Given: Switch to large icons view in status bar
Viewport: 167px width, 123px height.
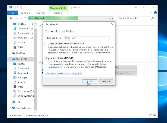Looking at the screenshot, I should point(155,115).
